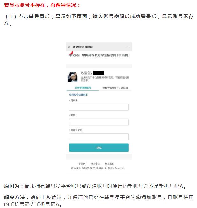Focus the 图片验证码 input field
The image size is (197, 208).
click(x=99, y=137)
